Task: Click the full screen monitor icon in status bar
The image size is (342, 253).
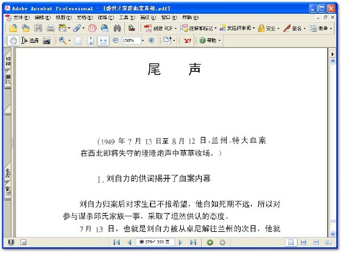Action: [x=11, y=242]
